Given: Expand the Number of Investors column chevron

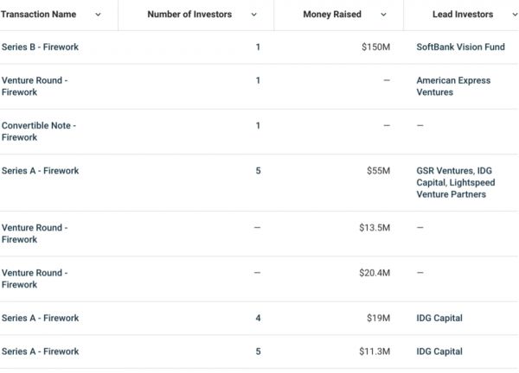Looking at the screenshot, I should point(253,15).
